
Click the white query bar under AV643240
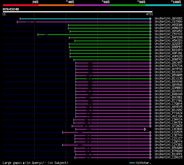click(78, 12)
